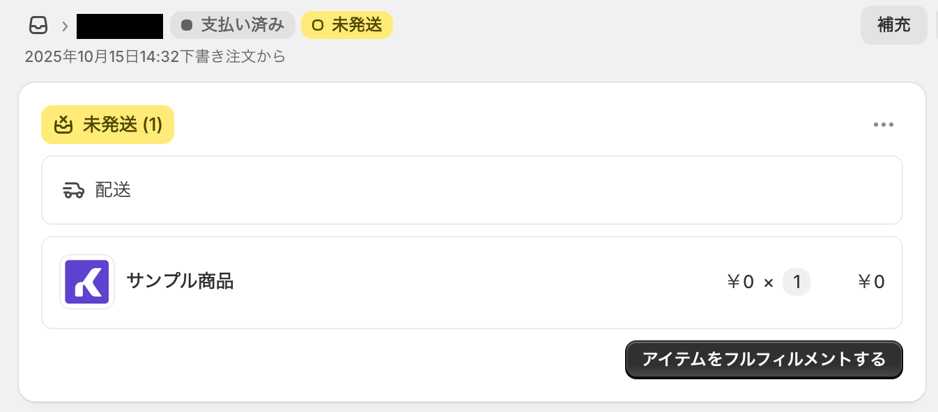
Task: Click the quantity badge showing 1
Action: coord(796,282)
